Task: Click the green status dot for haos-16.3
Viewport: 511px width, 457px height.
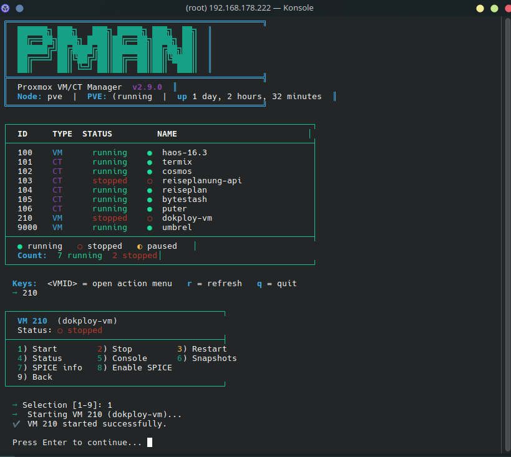Action: click(150, 153)
